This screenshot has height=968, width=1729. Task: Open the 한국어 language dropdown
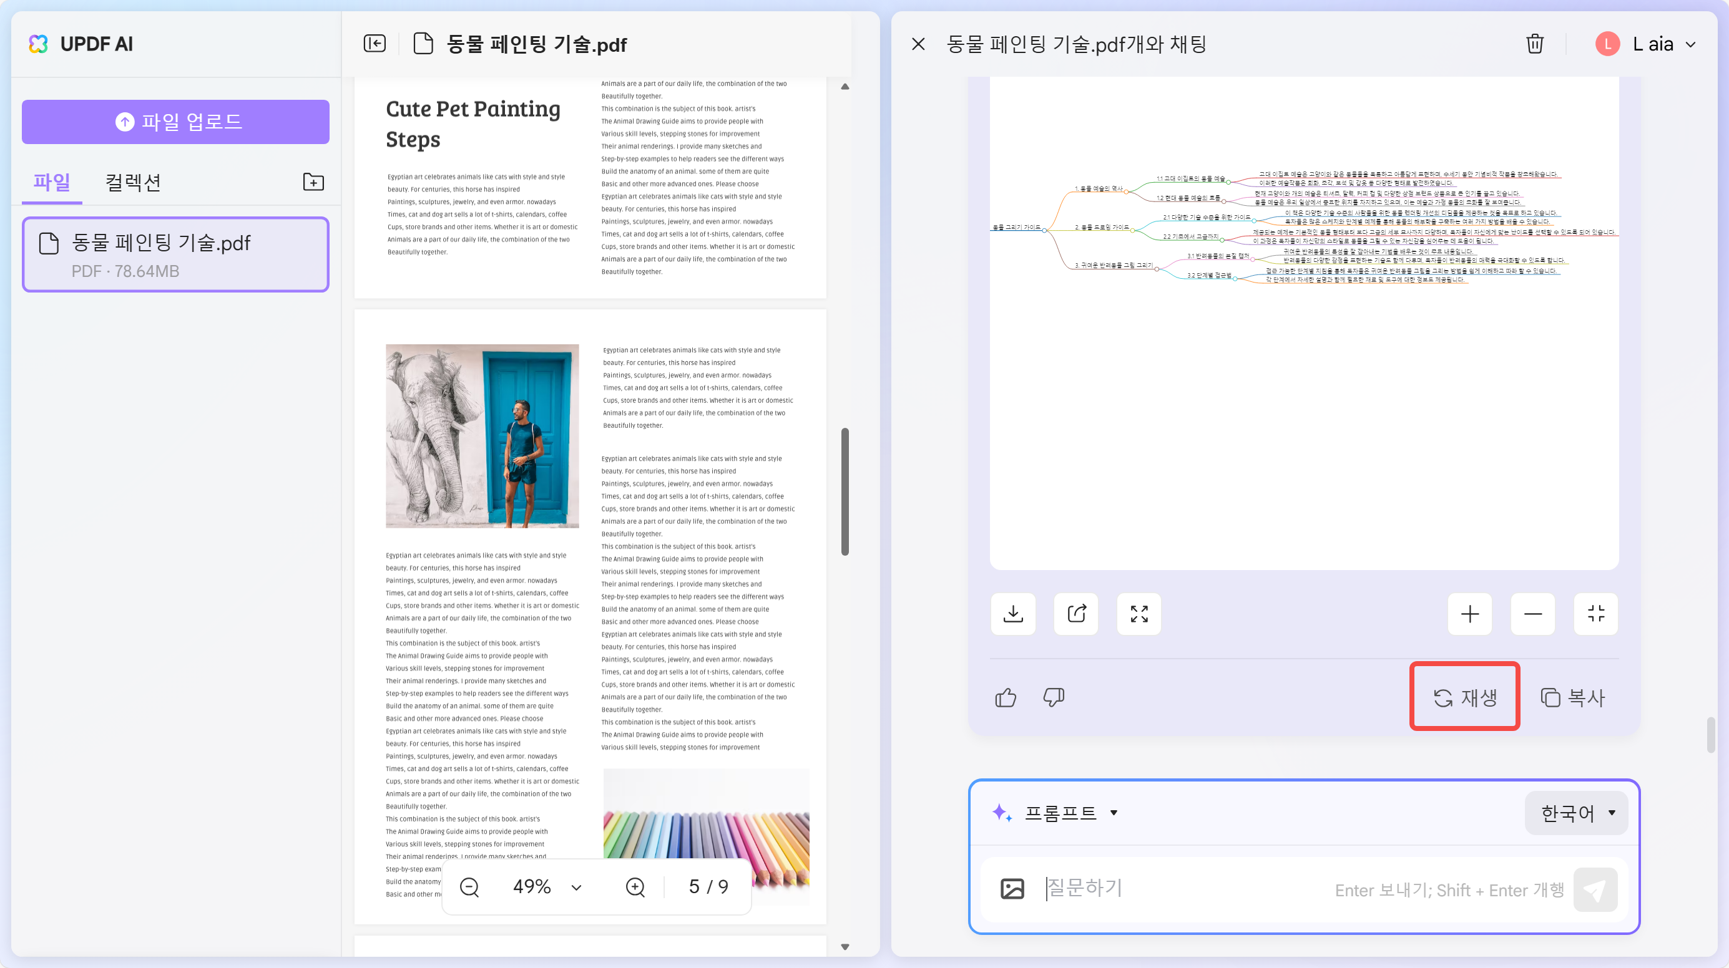click(x=1576, y=813)
